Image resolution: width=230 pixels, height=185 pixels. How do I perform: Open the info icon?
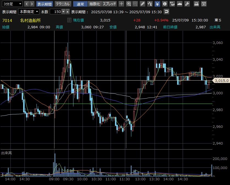(x=165, y=4)
